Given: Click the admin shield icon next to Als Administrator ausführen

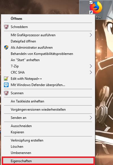Looking at the screenshot, I should tap(6, 48).
